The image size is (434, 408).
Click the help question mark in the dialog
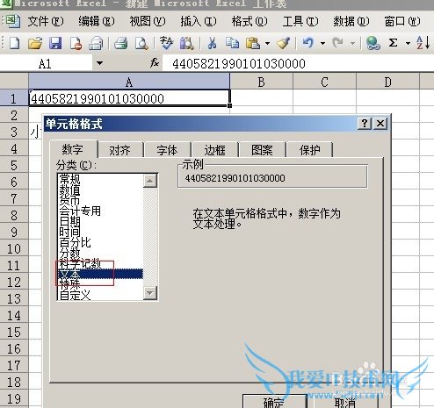click(x=365, y=124)
